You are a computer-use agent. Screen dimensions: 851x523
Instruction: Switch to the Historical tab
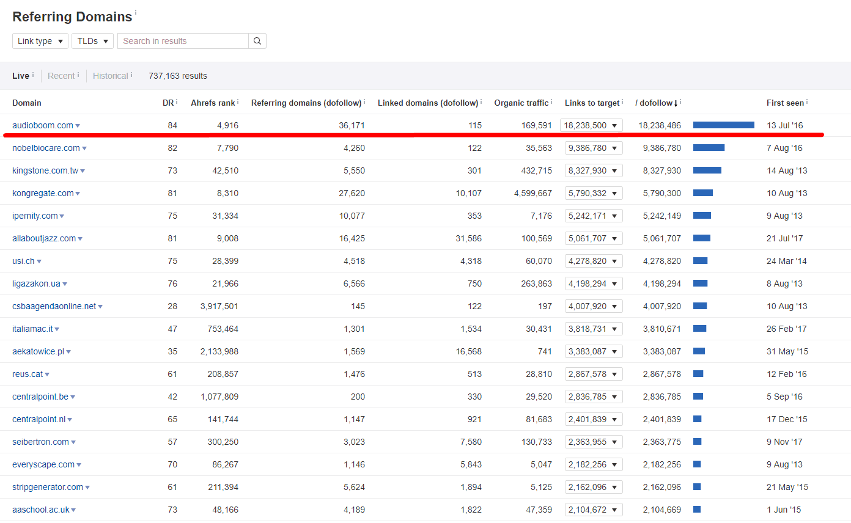(110, 76)
